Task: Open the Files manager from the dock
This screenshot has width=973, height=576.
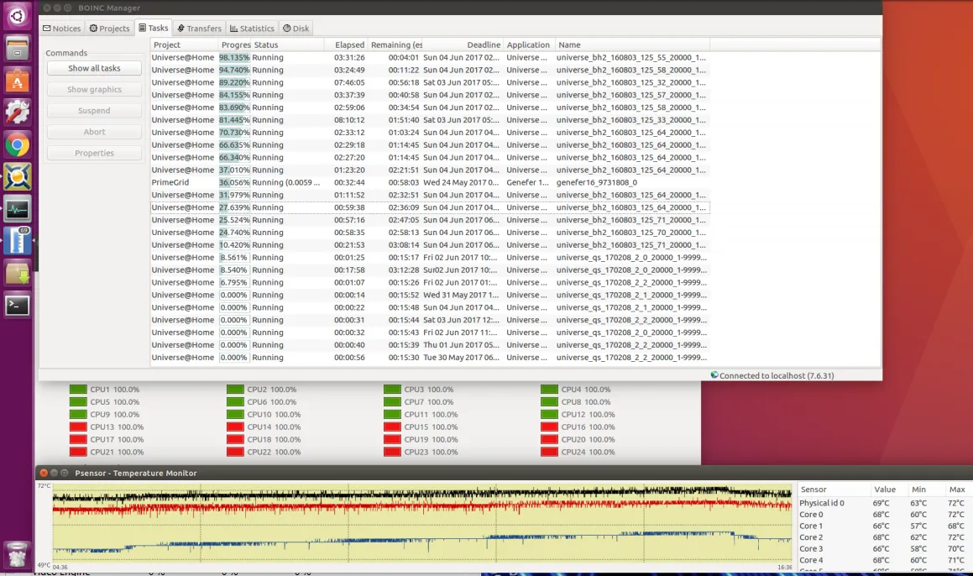Action: 17,49
